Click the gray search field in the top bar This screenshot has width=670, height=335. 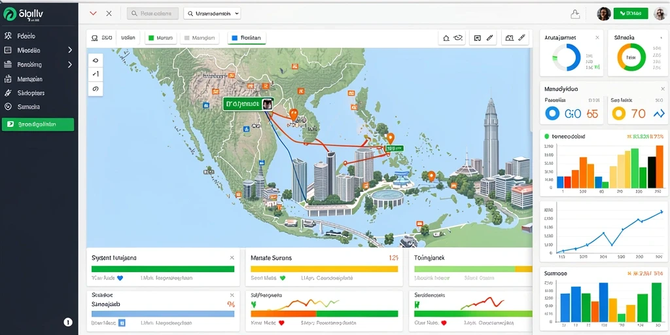tap(152, 14)
